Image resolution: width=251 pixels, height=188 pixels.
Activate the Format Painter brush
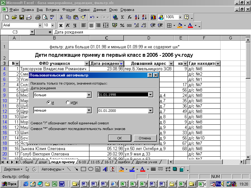[x=83, y=17]
